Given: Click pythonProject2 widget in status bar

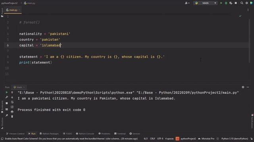Looking at the screenshot, I should tap(188, 138).
